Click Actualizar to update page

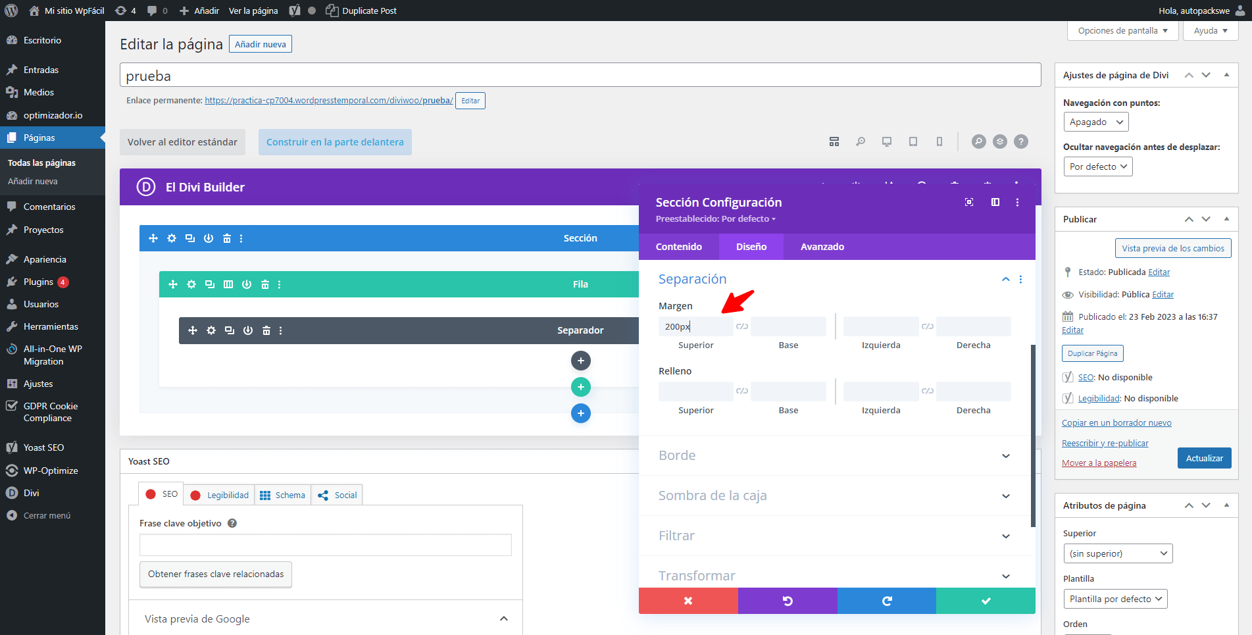point(1204,458)
